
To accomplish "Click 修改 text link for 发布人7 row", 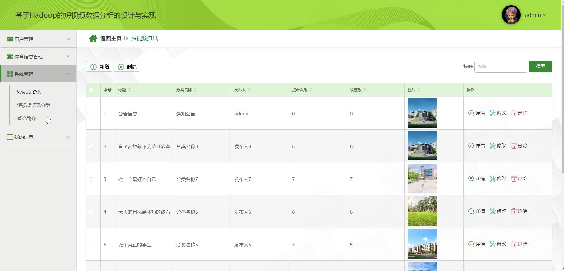I will (x=501, y=178).
